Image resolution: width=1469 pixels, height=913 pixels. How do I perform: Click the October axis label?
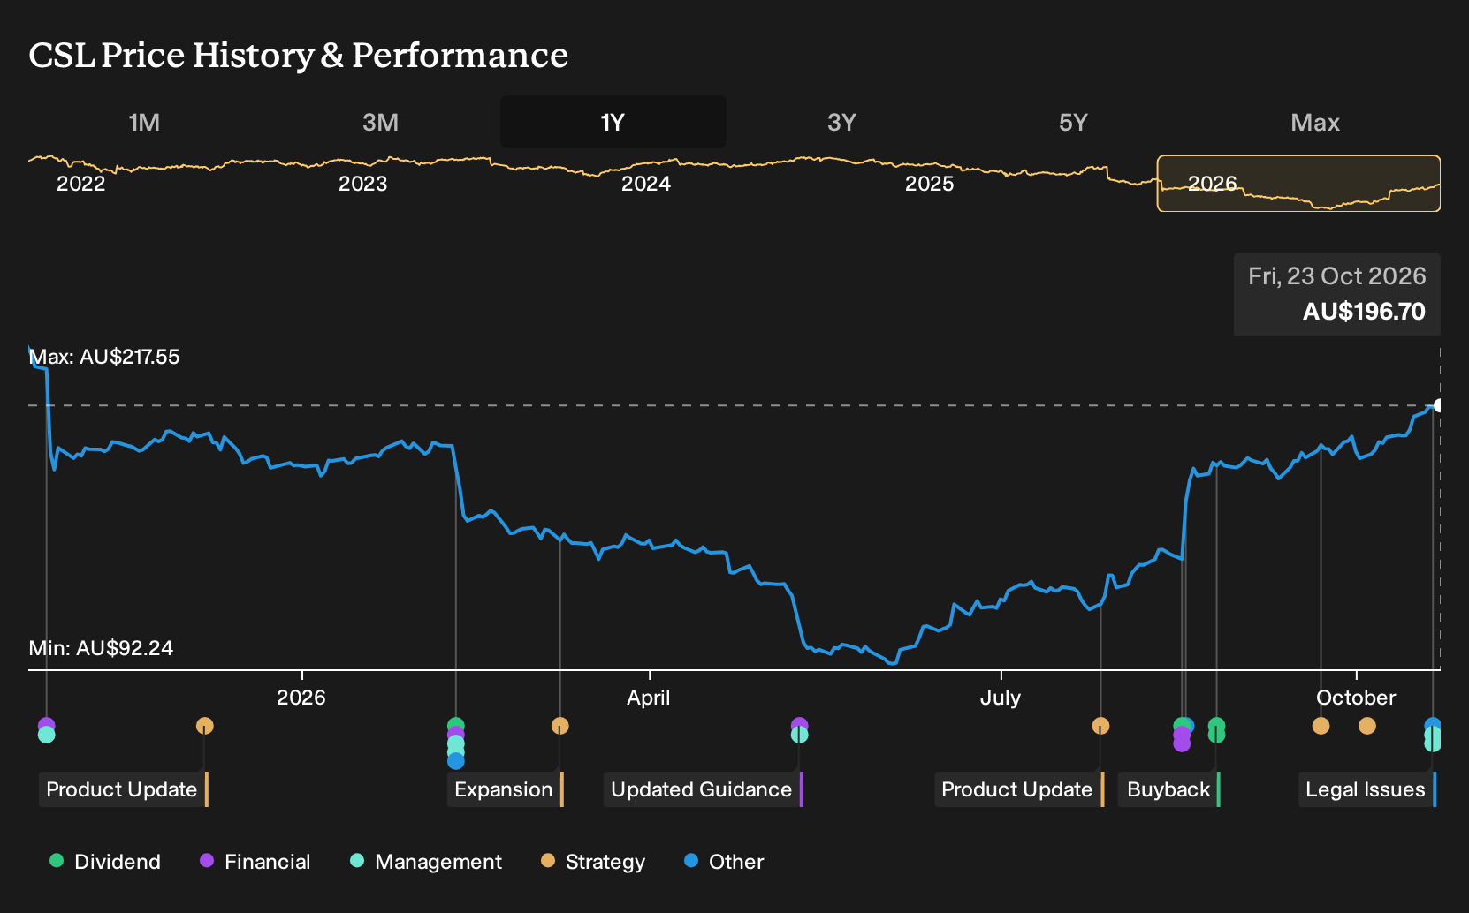(x=1356, y=698)
